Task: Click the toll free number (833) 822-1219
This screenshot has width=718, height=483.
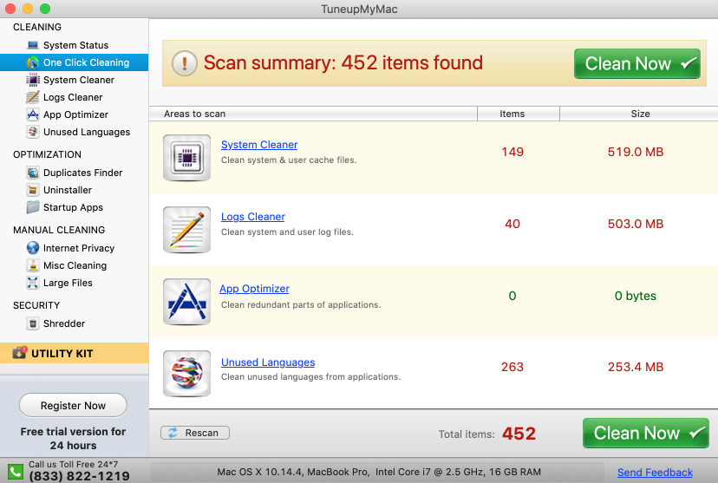Action: pos(79,476)
